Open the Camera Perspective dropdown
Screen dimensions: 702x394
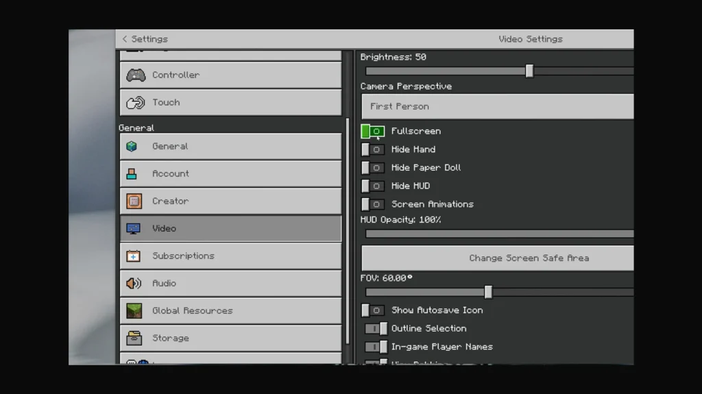click(x=497, y=107)
